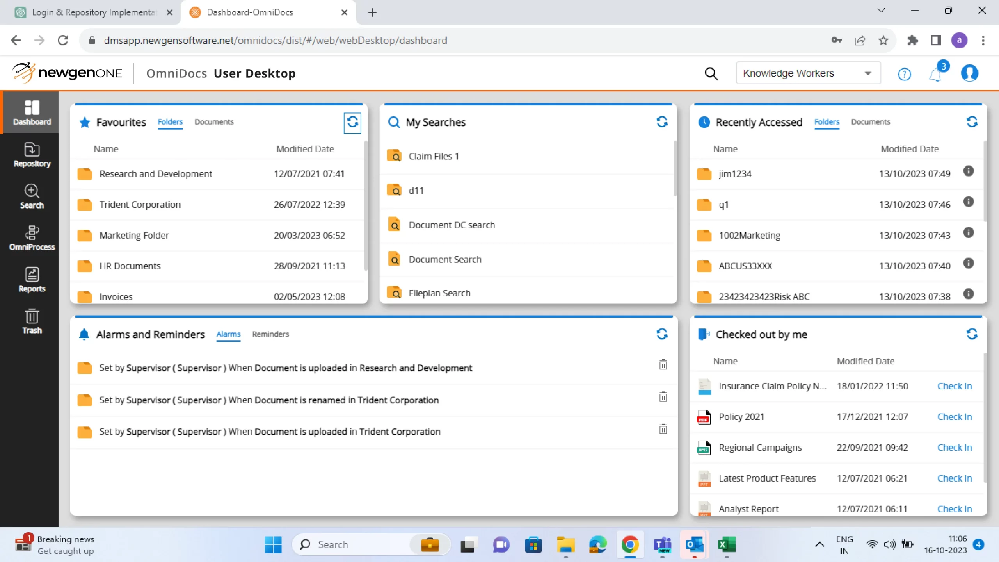Select the Alarms tab
The height and width of the screenshot is (562, 999).
point(228,334)
